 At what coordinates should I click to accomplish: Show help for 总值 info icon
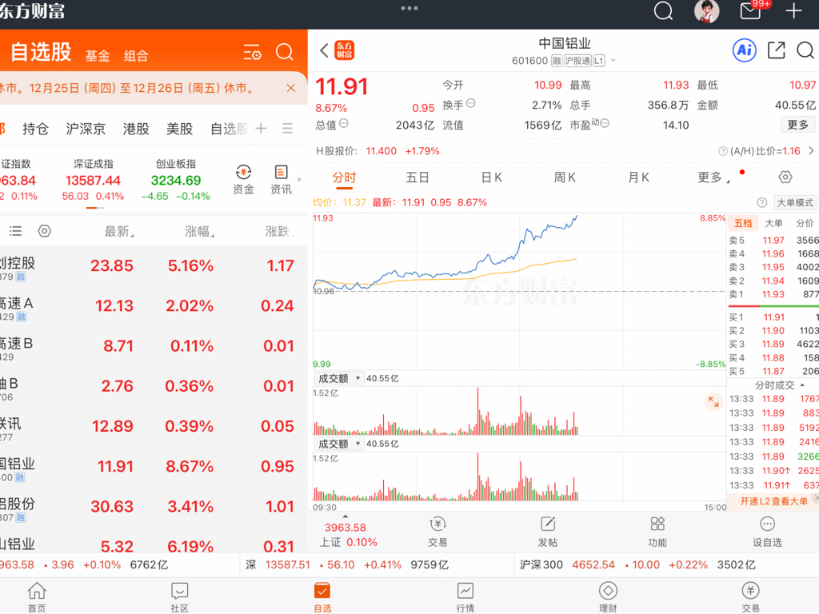click(344, 123)
